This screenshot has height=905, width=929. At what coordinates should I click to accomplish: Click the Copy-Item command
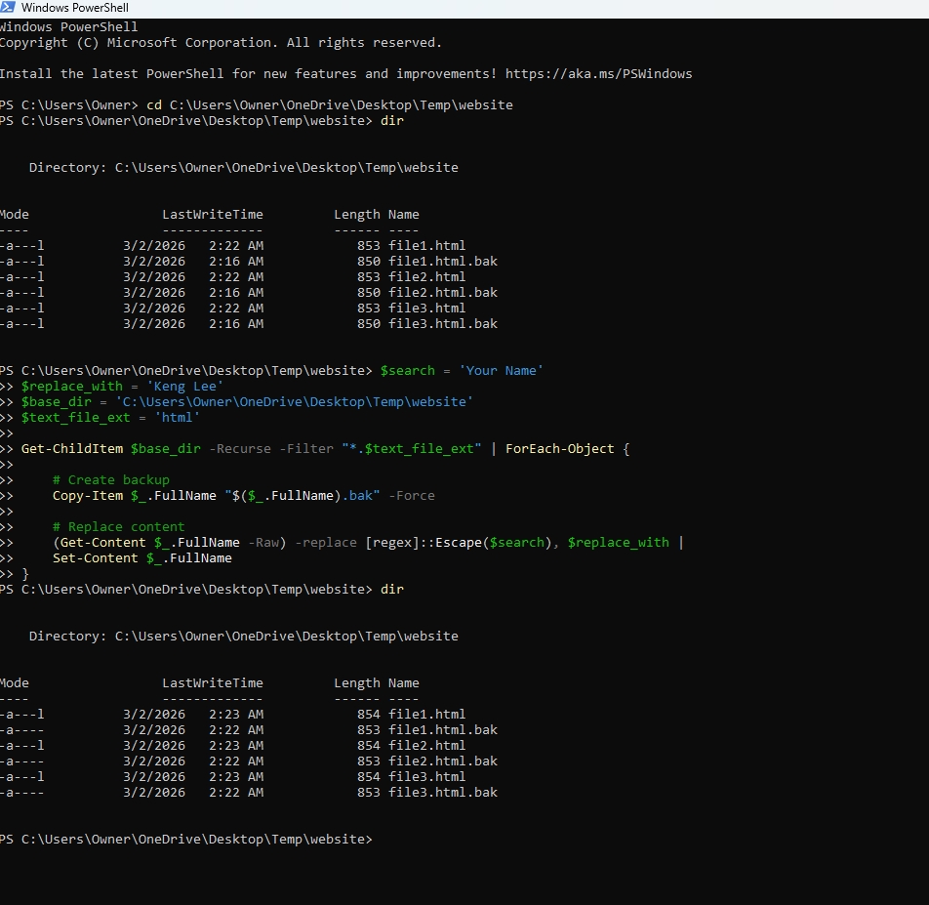pyautogui.click(x=87, y=496)
